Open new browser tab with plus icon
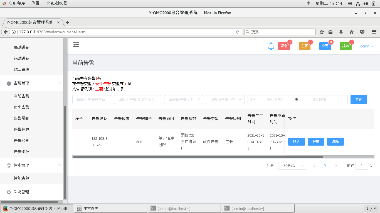The height and width of the screenshot is (213, 380). (x=67, y=22)
